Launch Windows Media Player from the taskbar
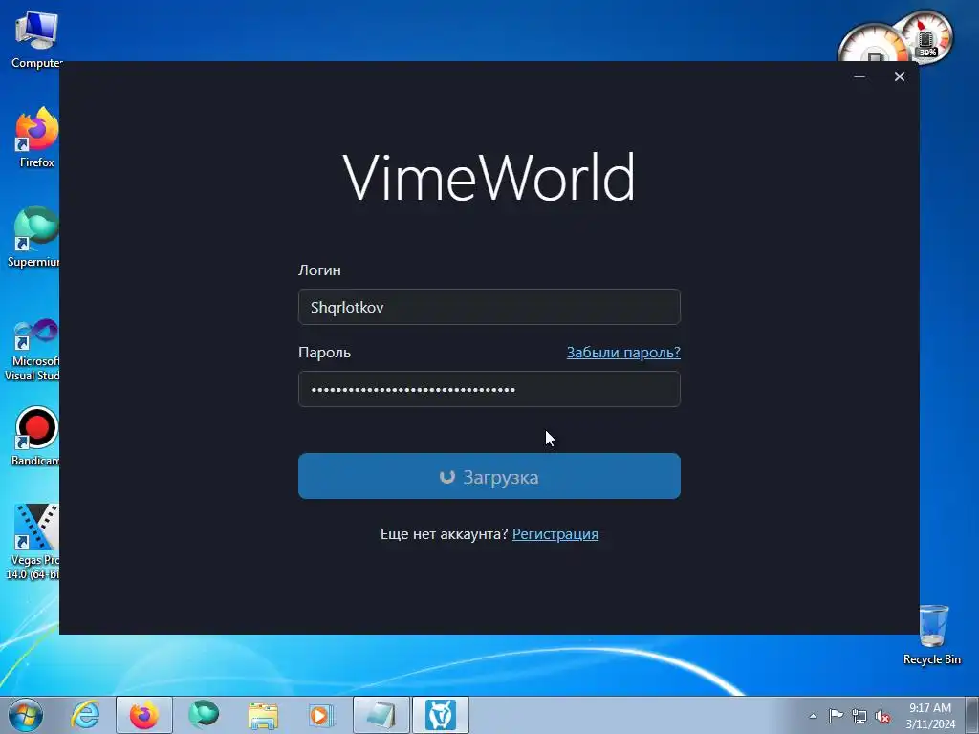Screen dimensions: 979x734 point(321,715)
